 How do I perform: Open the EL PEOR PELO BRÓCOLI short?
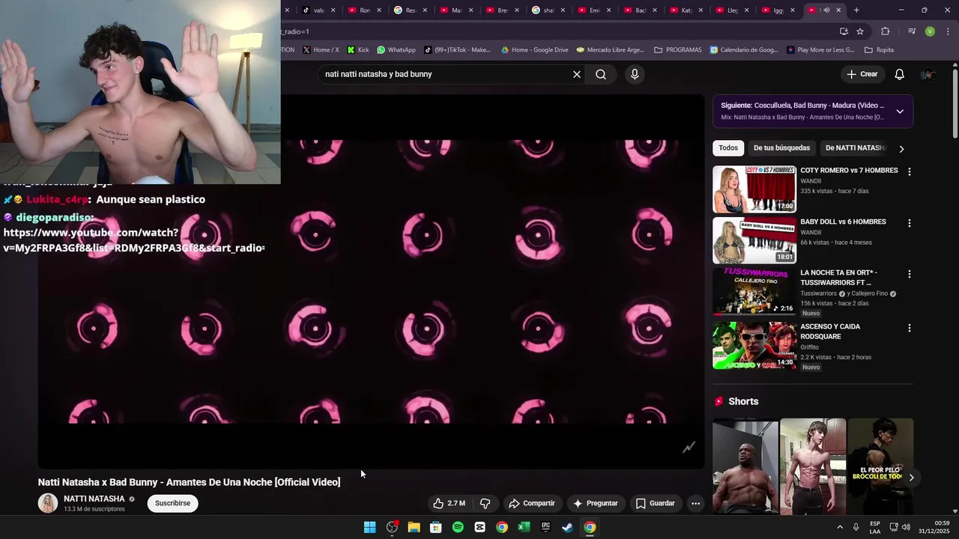pos(880,466)
